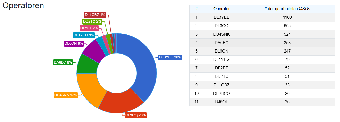Click the 'DA6BC 8%' chart label
This screenshot has height=122, width=340.
click(63, 62)
